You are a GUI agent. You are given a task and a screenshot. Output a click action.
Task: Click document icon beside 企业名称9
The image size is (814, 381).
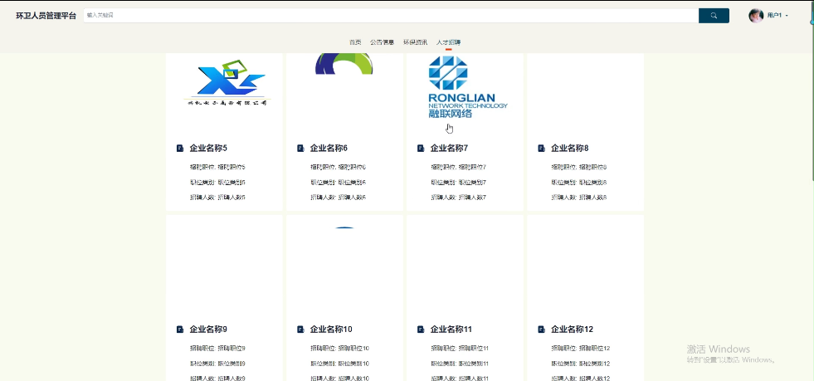179,330
